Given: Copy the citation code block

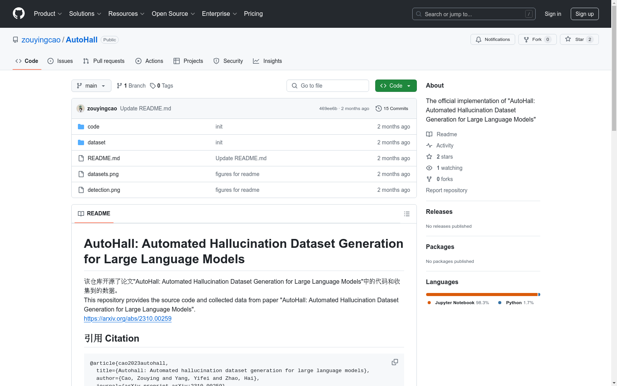Looking at the screenshot, I should (394, 362).
